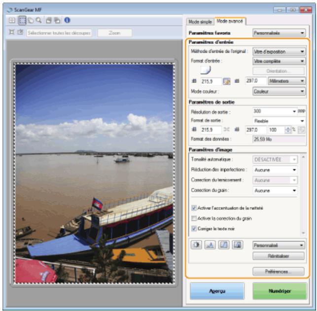This screenshot has height=311, width=317.
Task: Rotate the image right with the toolbar icon
Action: (57, 20)
